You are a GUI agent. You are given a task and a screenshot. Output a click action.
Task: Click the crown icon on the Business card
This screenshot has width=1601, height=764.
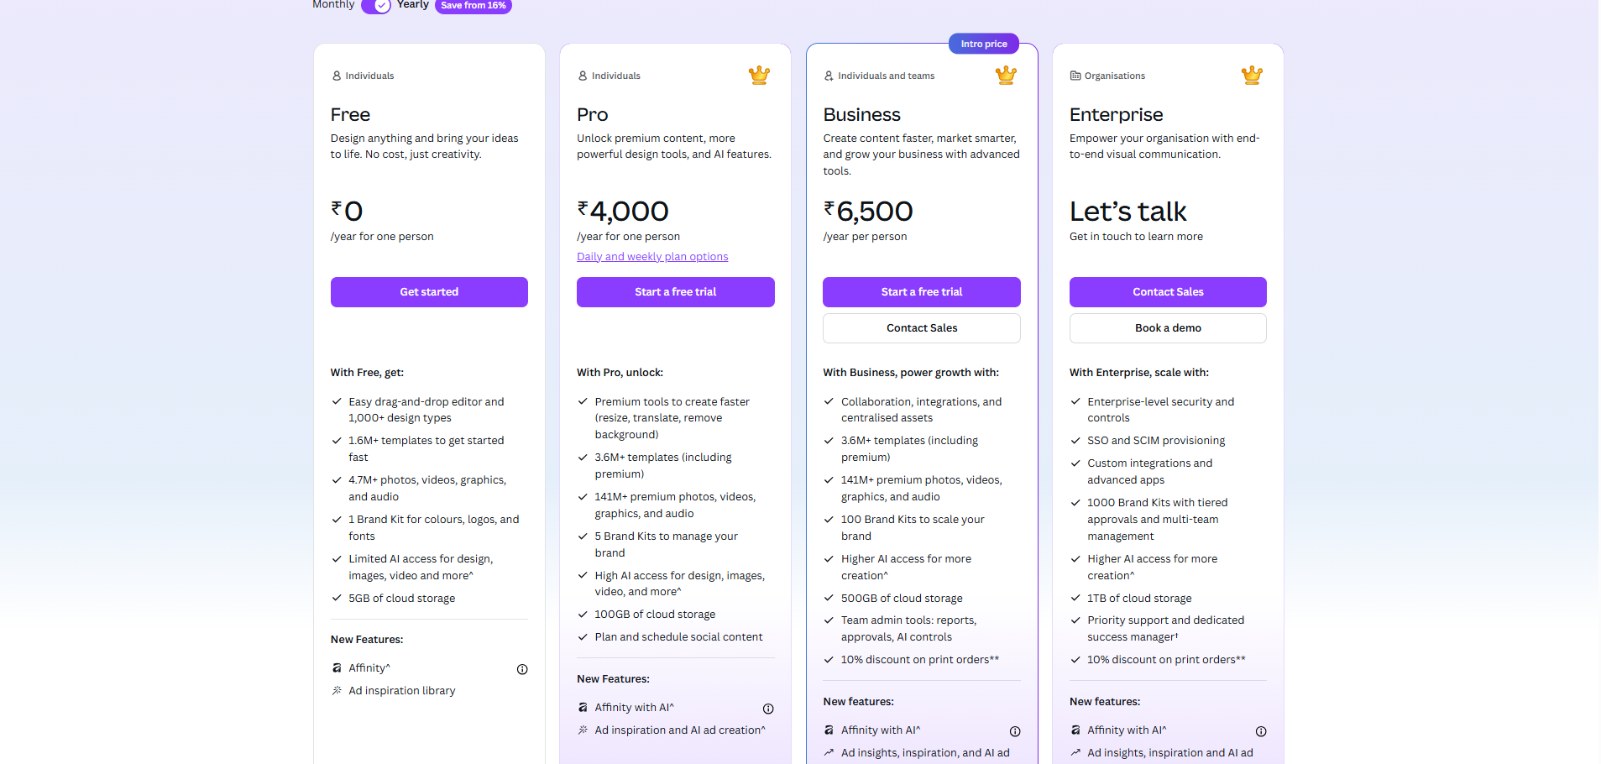(1005, 75)
